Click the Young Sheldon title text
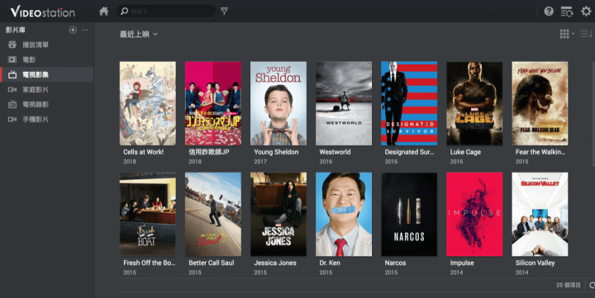This screenshot has width=595, height=298. [276, 152]
